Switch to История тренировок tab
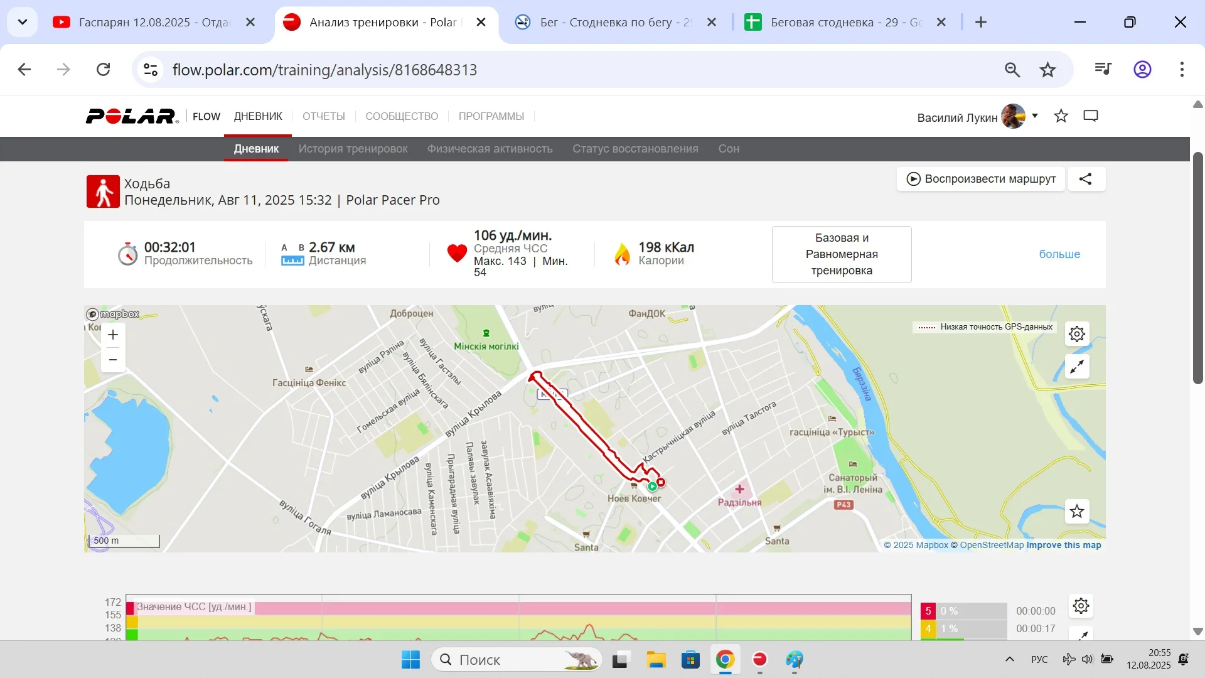 (x=353, y=149)
